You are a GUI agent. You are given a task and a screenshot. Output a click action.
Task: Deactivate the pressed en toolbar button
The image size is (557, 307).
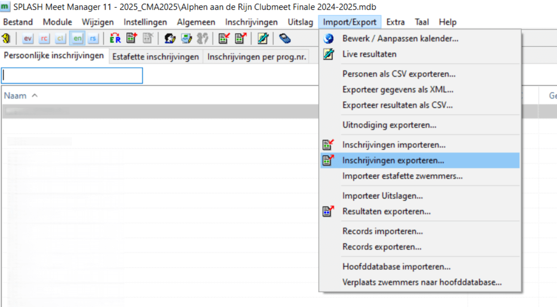pos(77,38)
